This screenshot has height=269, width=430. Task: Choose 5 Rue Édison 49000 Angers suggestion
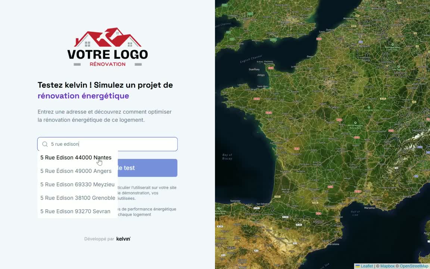(78, 171)
